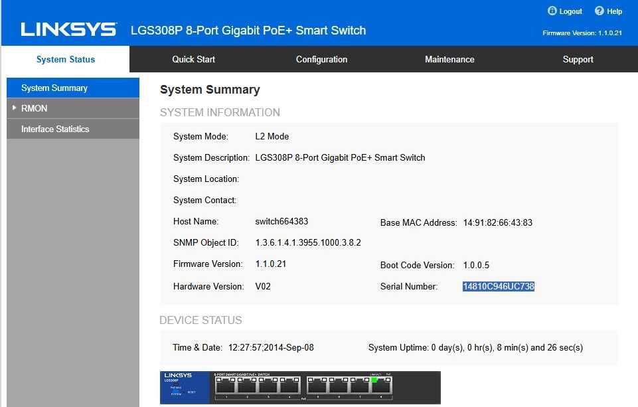
Task: Select System Summary in the sidebar
Action: [73, 88]
